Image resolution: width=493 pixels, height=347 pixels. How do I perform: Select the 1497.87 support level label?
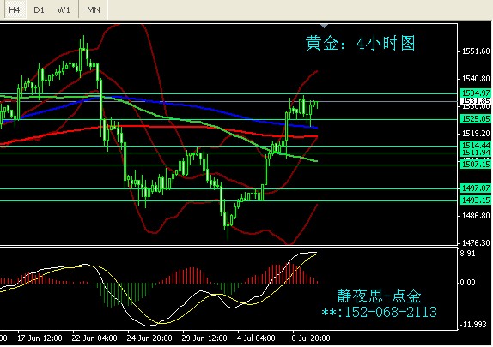[x=475, y=188]
